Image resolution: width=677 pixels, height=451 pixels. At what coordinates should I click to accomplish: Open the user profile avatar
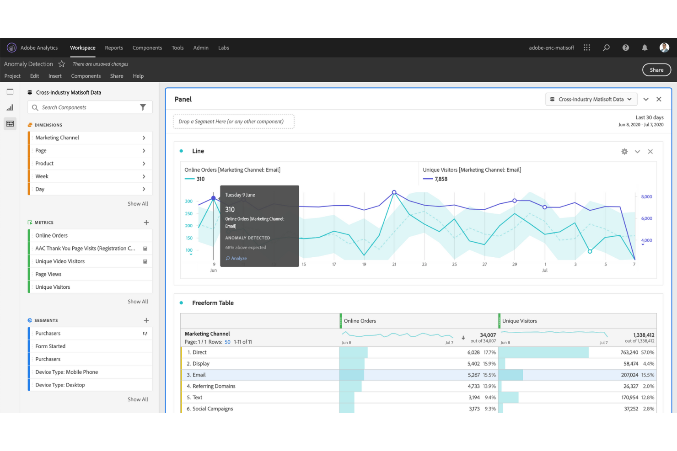(x=664, y=48)
